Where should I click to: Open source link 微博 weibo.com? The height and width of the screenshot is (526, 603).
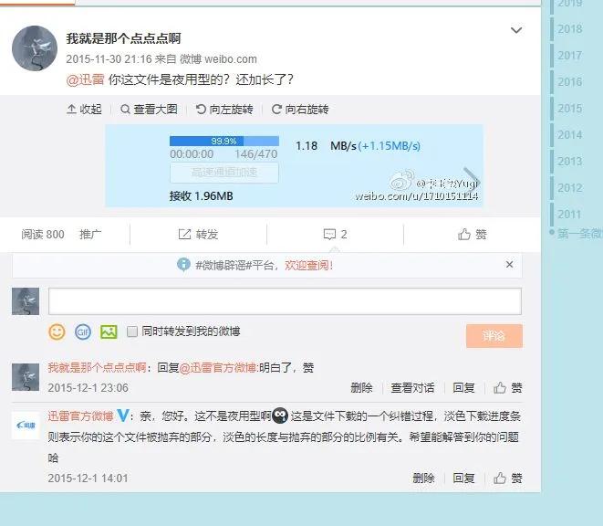218,59
